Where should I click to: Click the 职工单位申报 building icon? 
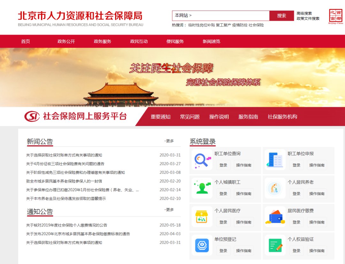point(275,160)
